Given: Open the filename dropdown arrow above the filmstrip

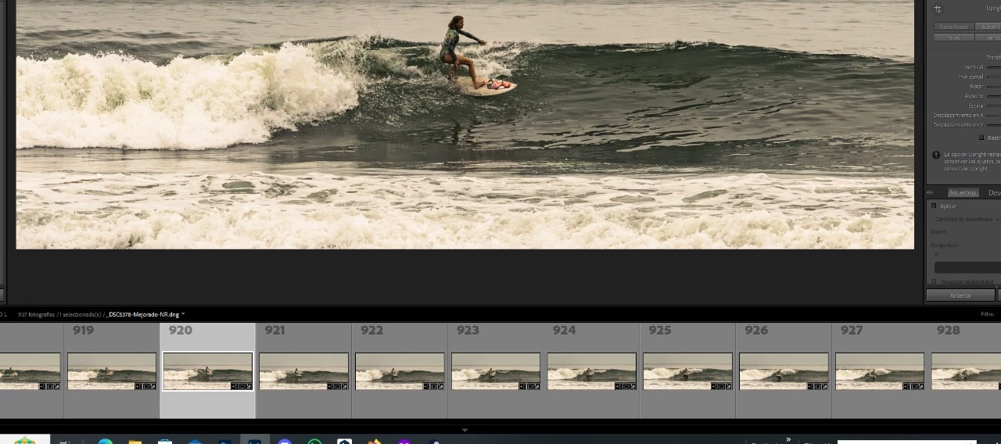Looking at the screenshot, I should point(183,314).
